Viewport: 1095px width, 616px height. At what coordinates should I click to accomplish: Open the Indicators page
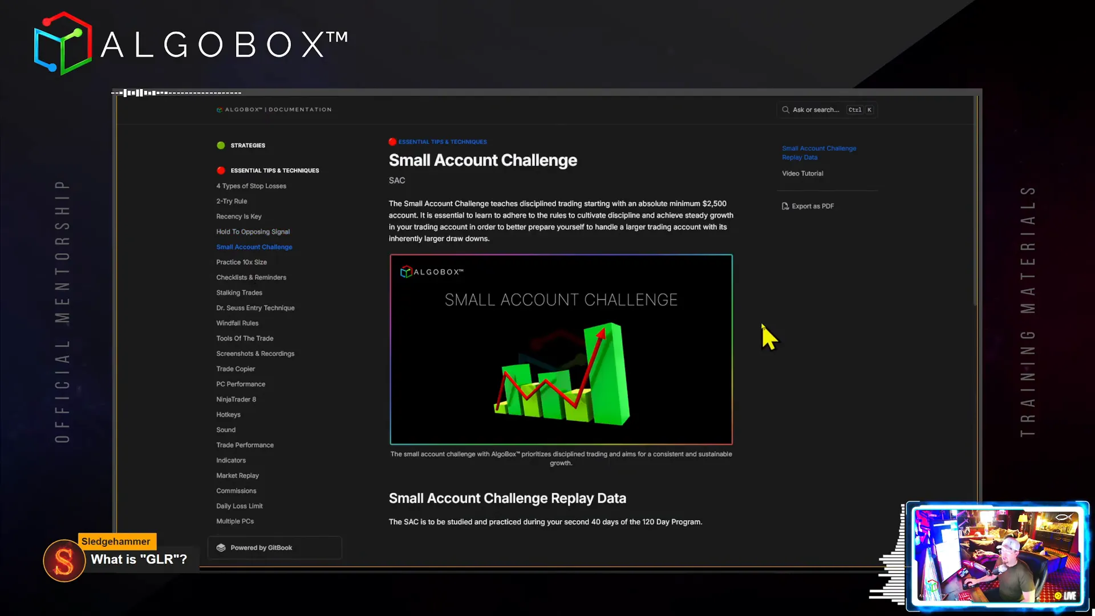[x=231, y=460]
